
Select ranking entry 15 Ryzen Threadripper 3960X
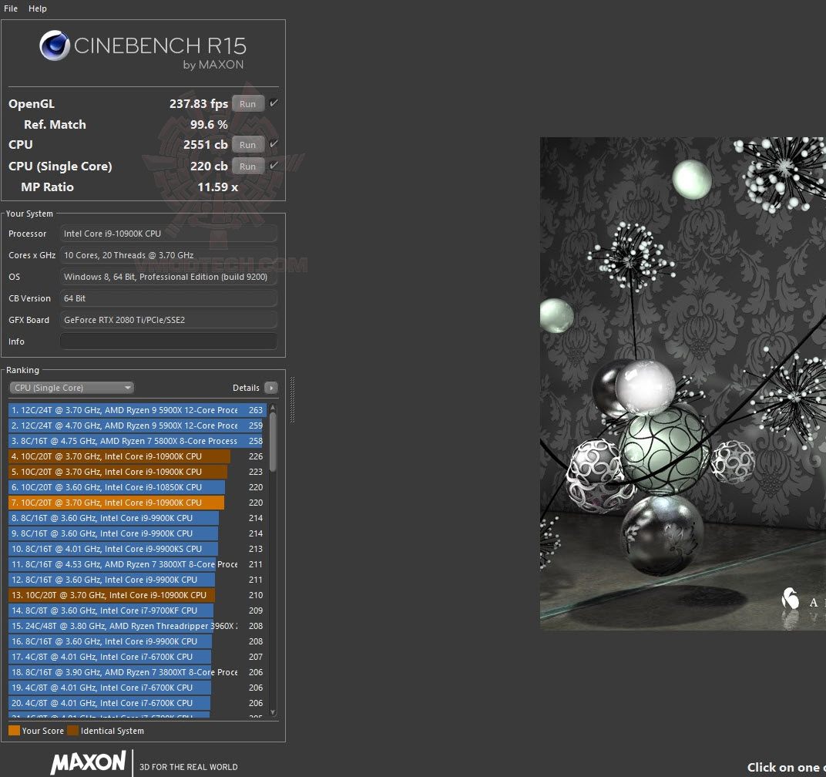click(137, 626)
